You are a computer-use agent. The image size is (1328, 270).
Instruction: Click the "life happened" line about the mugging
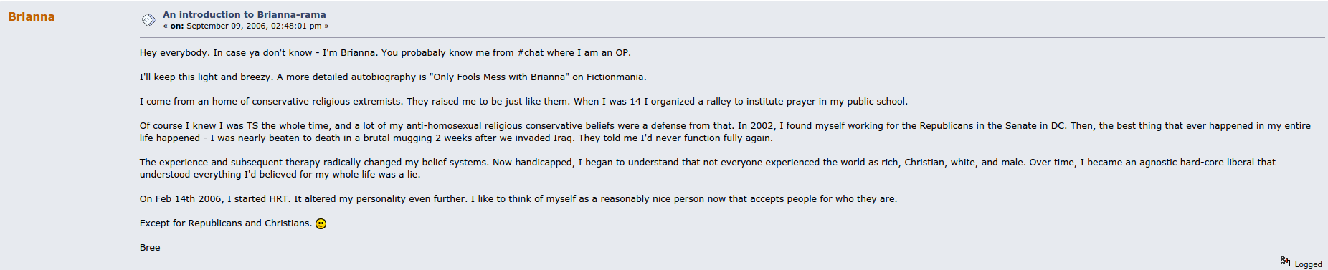coord(456,138)
